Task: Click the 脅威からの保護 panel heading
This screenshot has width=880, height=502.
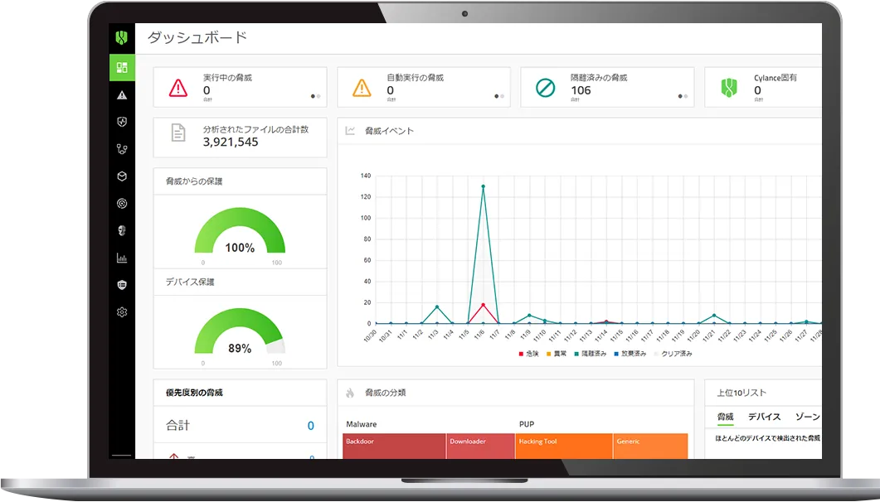Action: pos(194,181)
